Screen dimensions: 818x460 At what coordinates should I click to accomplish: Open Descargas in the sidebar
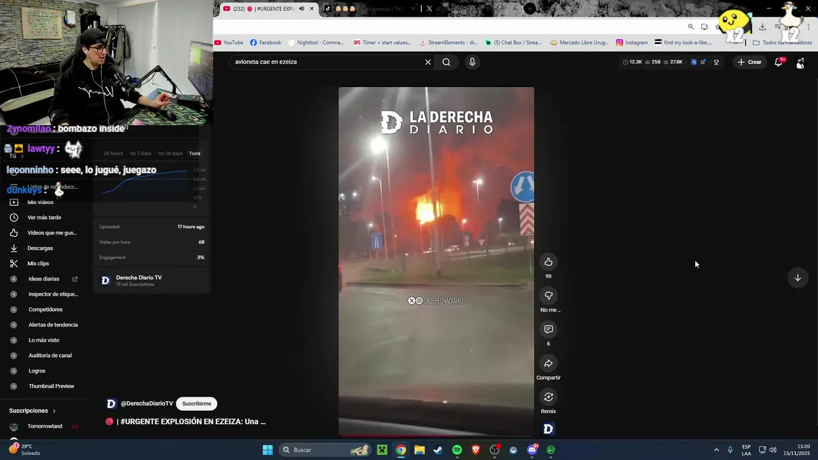tap(40, 249)
